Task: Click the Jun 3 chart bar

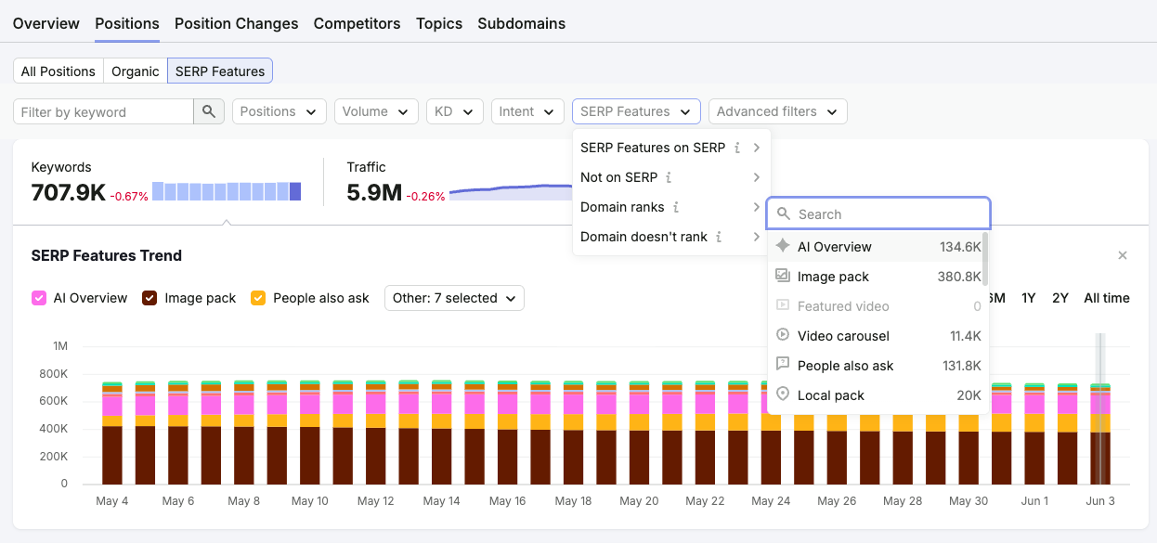Action: click(x=1100, y=433)
